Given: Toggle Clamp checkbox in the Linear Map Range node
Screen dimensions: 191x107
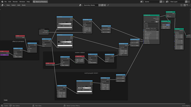Looking at the screenshot, I should point(84,25).
